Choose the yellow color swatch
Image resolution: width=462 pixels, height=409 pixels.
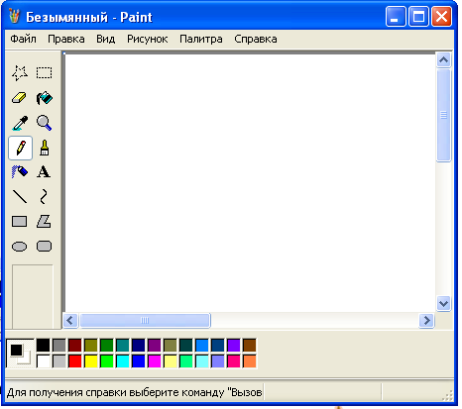click(x=91, y=361)
